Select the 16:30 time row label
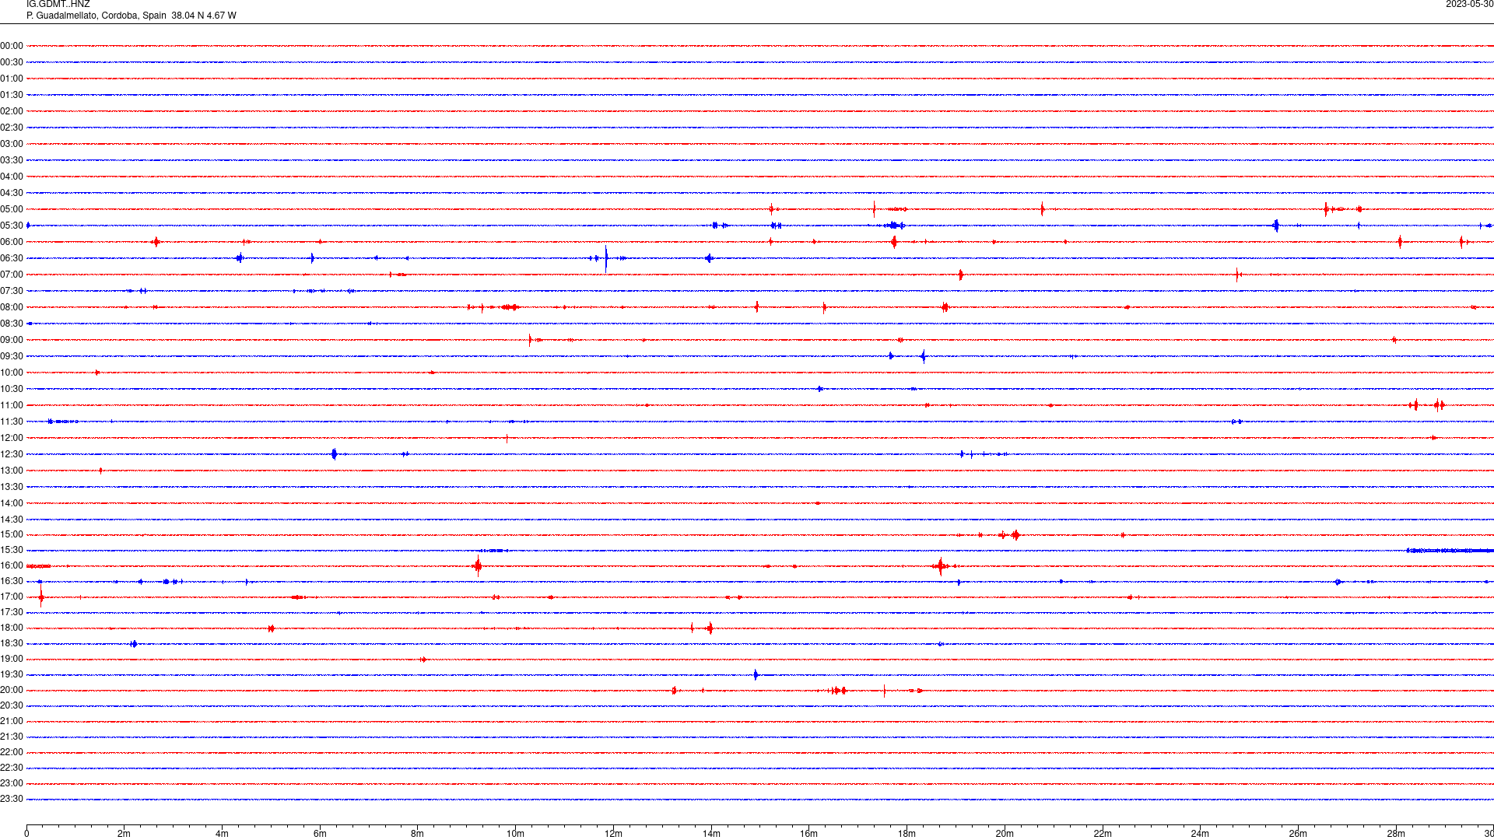1494x840 pixels. point(12,581)
